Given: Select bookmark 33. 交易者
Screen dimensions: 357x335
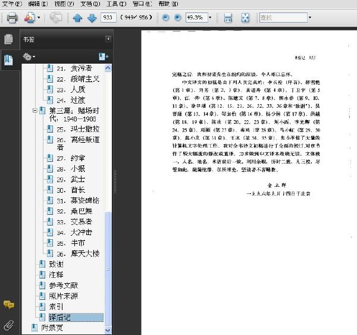Looking at the screenshot, I should point(74,221).
